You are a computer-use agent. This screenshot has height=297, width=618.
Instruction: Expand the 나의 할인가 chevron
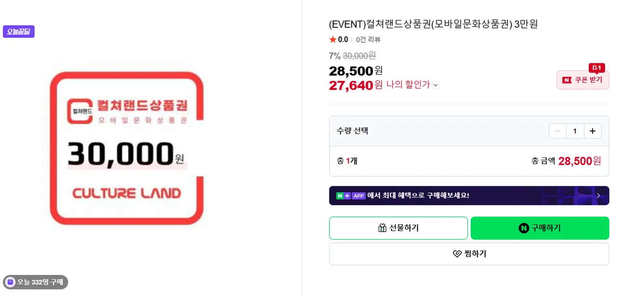pos(435,85)
